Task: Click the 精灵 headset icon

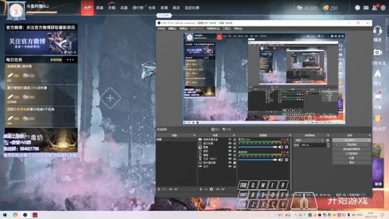Action: [x=377, y=31]
